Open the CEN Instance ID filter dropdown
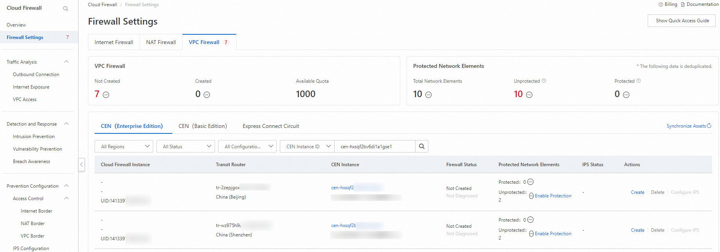720x252 pixels. tap(307, 147)
